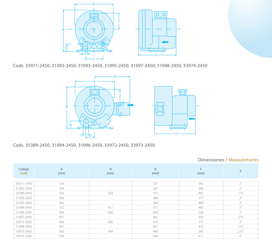
Task: Click the P value 2 ½" for 31097-2450
Action: (241, 217)
